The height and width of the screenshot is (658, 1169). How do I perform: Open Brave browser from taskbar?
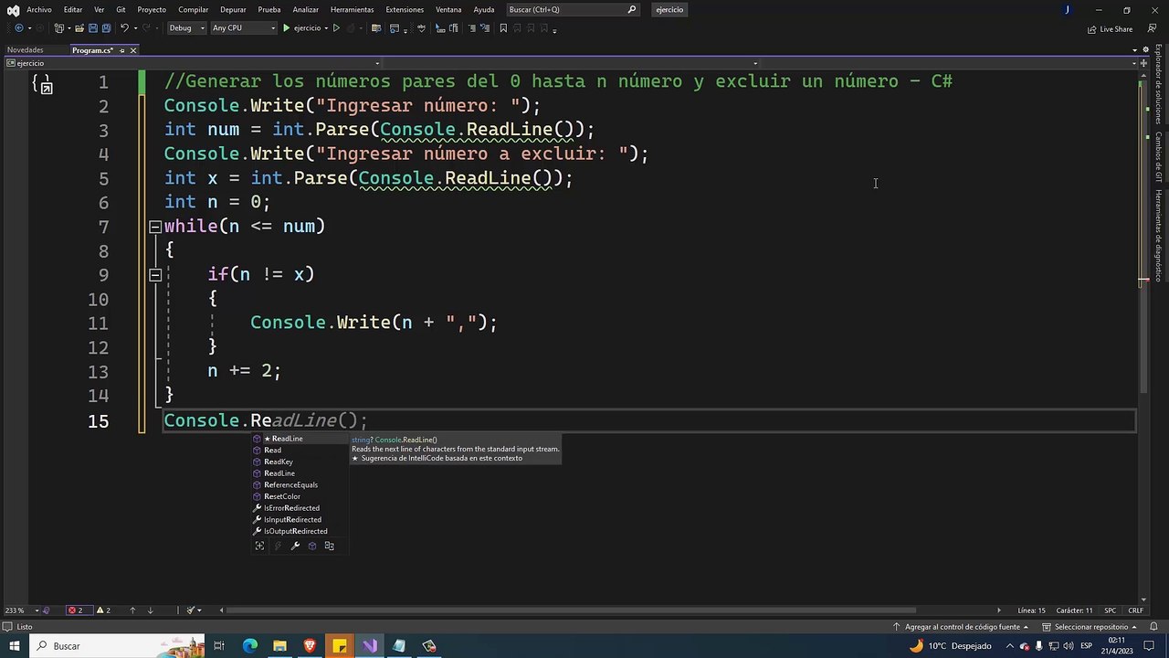(x=310, y=646)
